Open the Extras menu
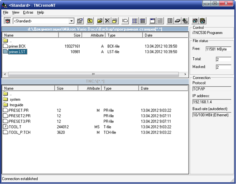The image size is (236, 184). tap(28, 12)
